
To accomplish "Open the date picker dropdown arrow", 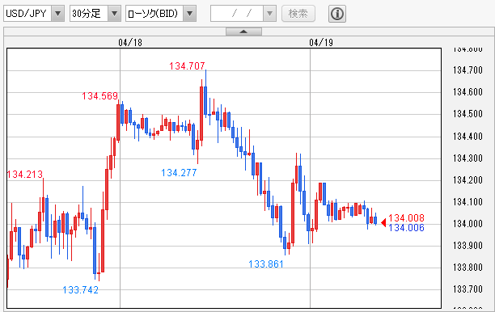I will pos(269,14).
